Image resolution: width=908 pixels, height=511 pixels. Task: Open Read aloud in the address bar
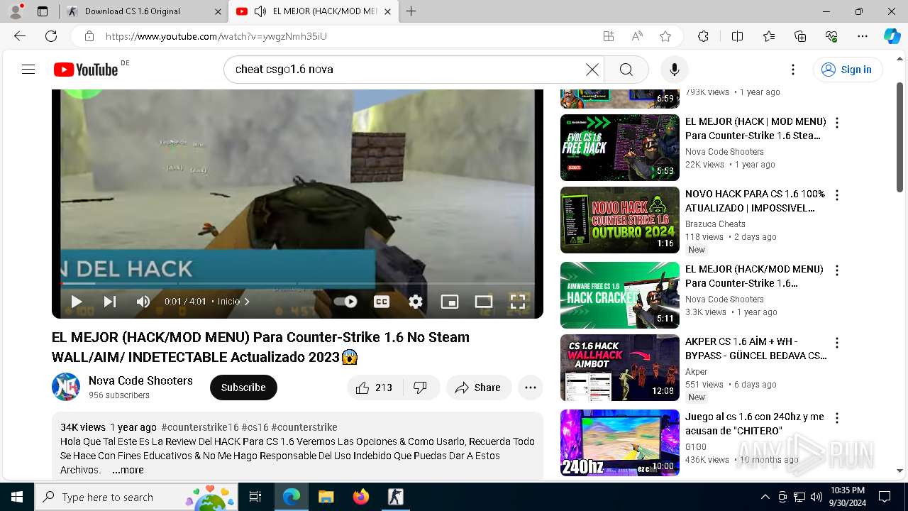pos(637,36)
